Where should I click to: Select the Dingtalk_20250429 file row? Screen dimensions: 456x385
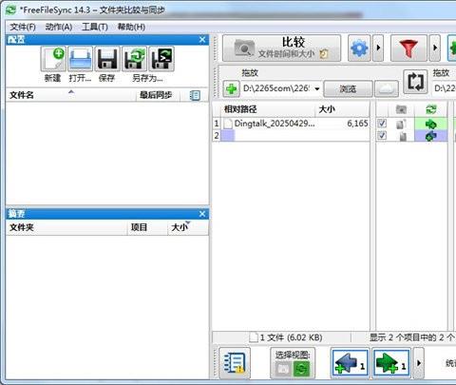(295, 124)
